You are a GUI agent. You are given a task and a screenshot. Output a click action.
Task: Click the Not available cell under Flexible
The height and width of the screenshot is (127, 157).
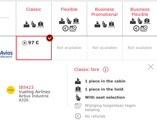click(69, 48)
